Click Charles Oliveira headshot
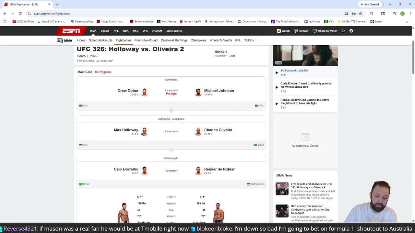415x233 pixels. (x=198, y=131)
